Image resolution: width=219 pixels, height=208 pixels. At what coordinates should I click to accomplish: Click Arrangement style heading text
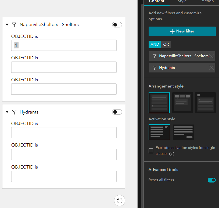tap(166, 86)
